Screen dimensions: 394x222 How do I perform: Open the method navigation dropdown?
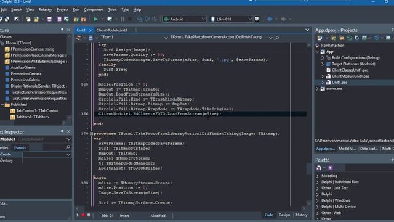coord(270,38)
